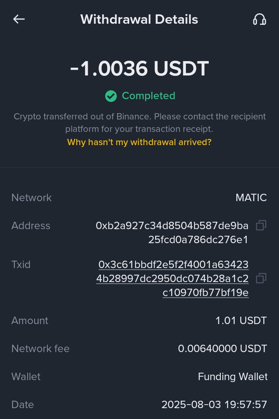Go back using the left arrow

[19, 19]
